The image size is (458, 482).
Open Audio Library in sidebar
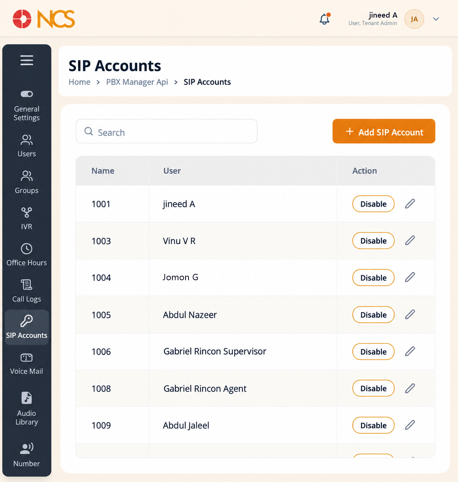point(27,409)
